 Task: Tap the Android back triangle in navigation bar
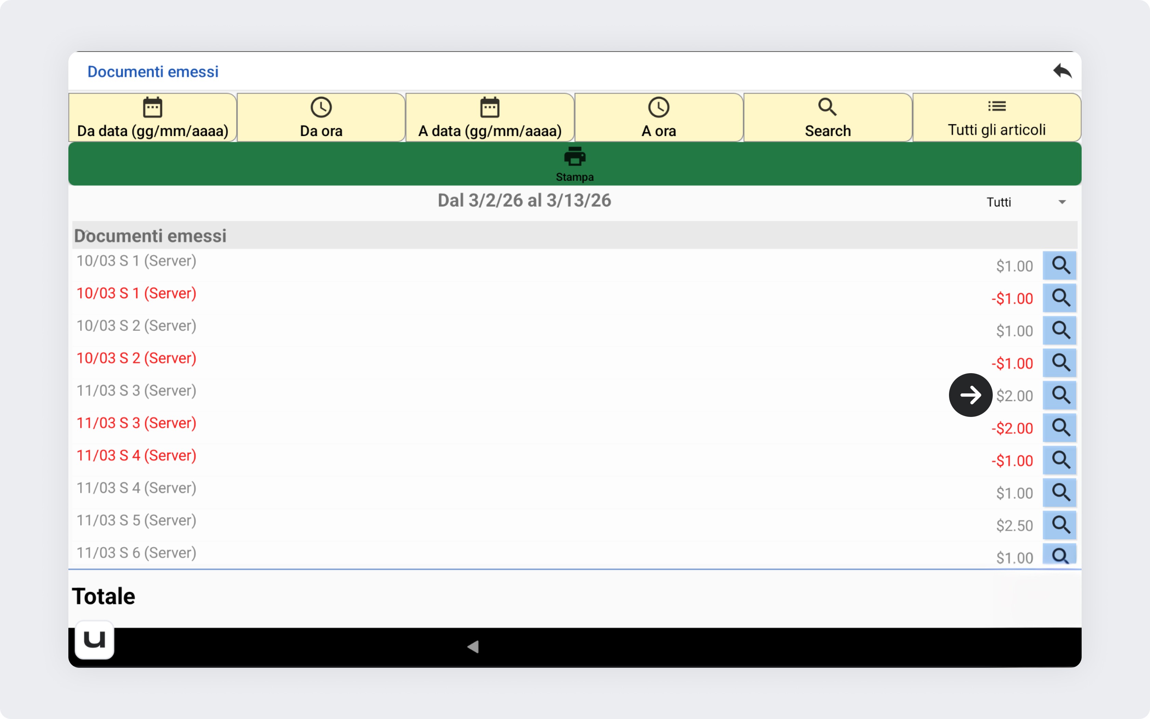473,647
